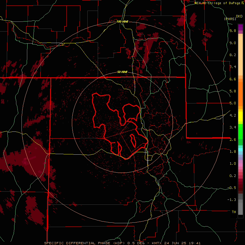Click the 5.8 value on the scale

coord(233,91)
